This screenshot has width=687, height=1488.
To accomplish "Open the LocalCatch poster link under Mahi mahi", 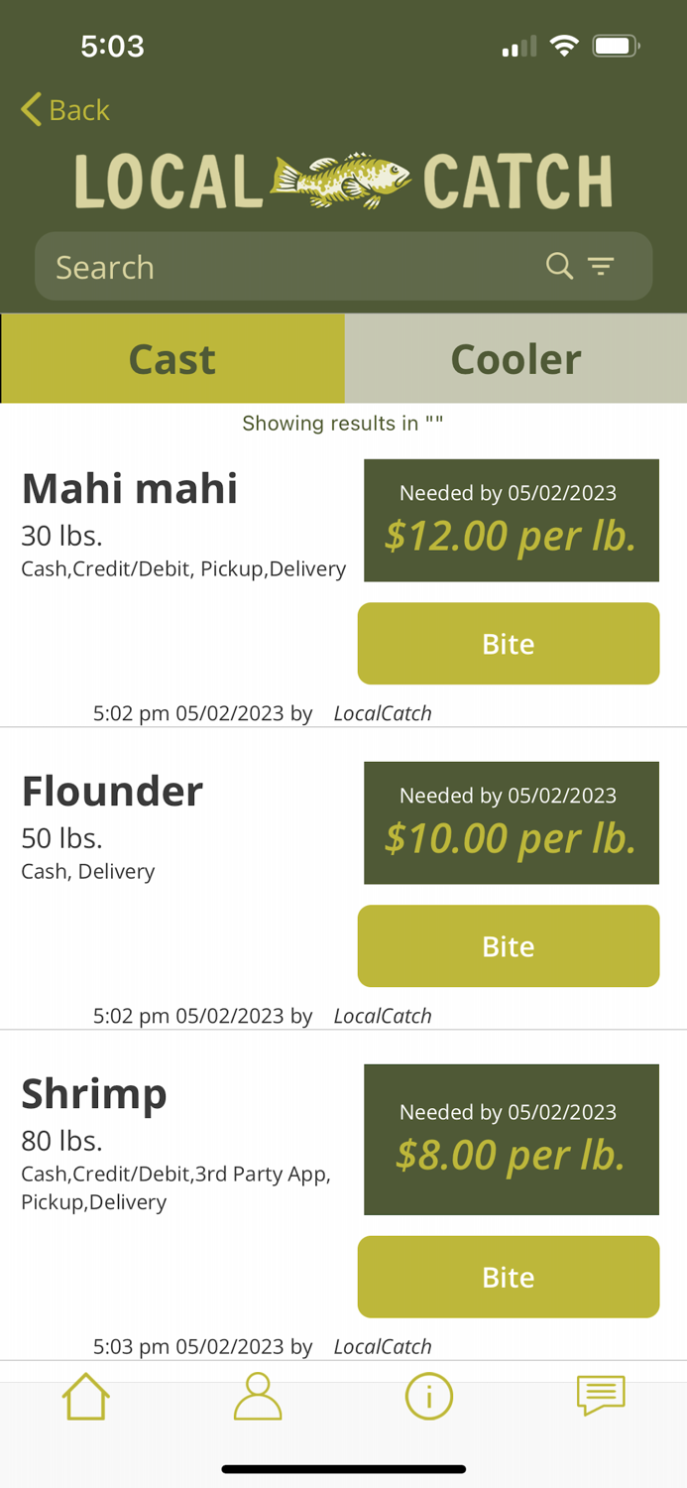I will pyautogui.click(x=383, y=712).
